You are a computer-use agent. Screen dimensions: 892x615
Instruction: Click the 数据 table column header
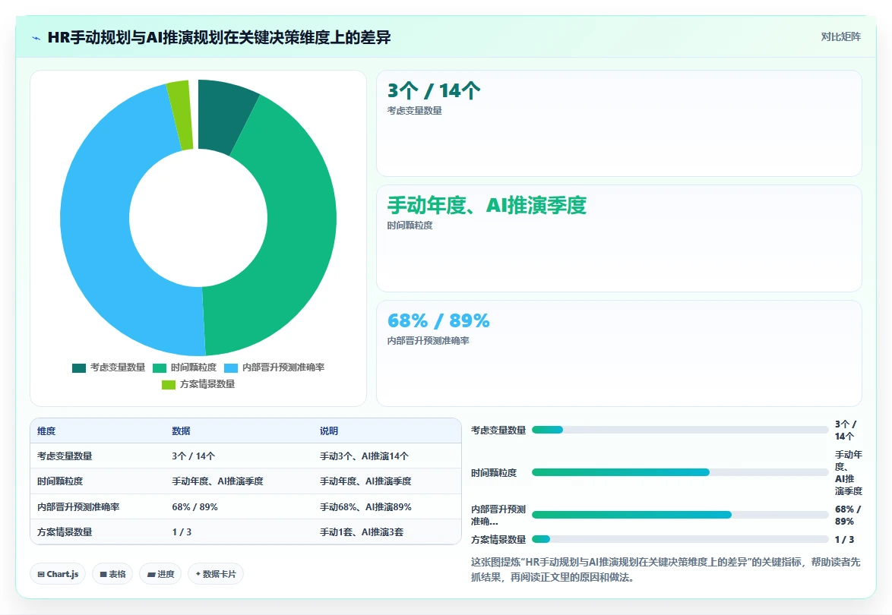click(181, 430)
